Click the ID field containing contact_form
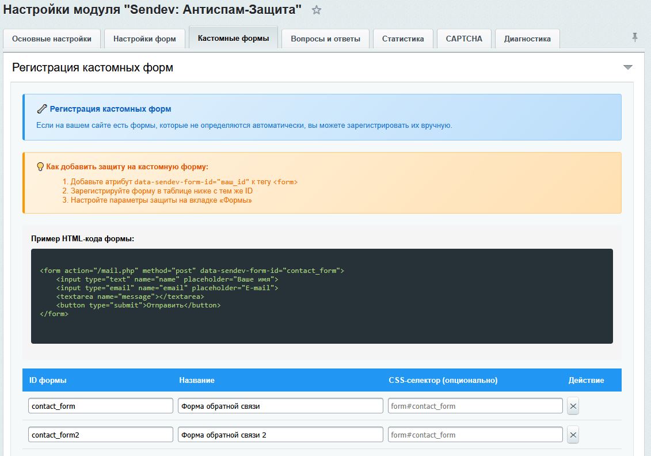 pyautogui.click(x=101, y=405)
